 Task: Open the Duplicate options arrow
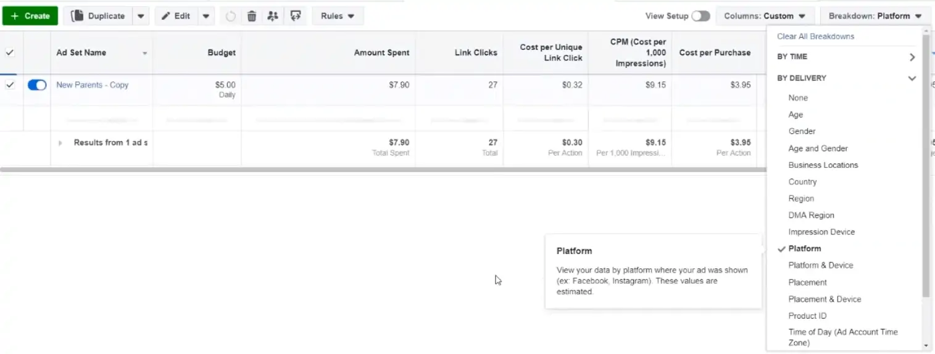point(141,16)
